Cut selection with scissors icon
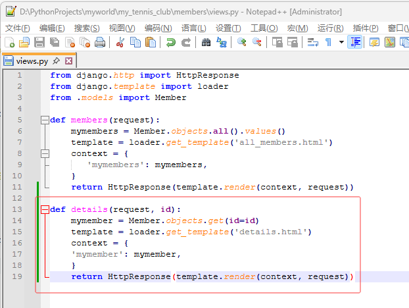Viewport: 409px width, 308px height. pos(120,42)
